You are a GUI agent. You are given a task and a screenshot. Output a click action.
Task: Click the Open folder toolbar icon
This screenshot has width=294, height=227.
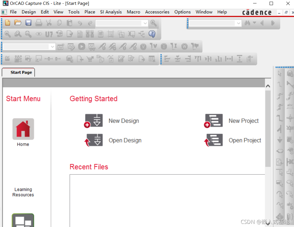[x=18, y=23]
